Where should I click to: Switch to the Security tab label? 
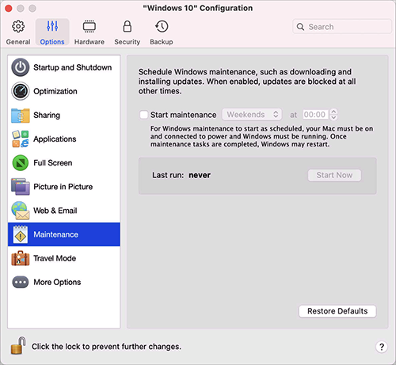coord(128,42)
